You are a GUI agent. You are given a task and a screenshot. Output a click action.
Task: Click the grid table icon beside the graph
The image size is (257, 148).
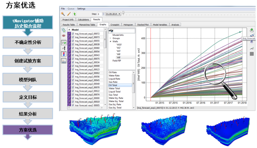(252, 54)
